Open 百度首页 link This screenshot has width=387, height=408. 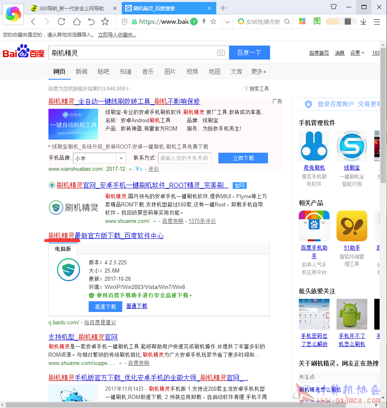pyautogui.click(x=319, y=53)
